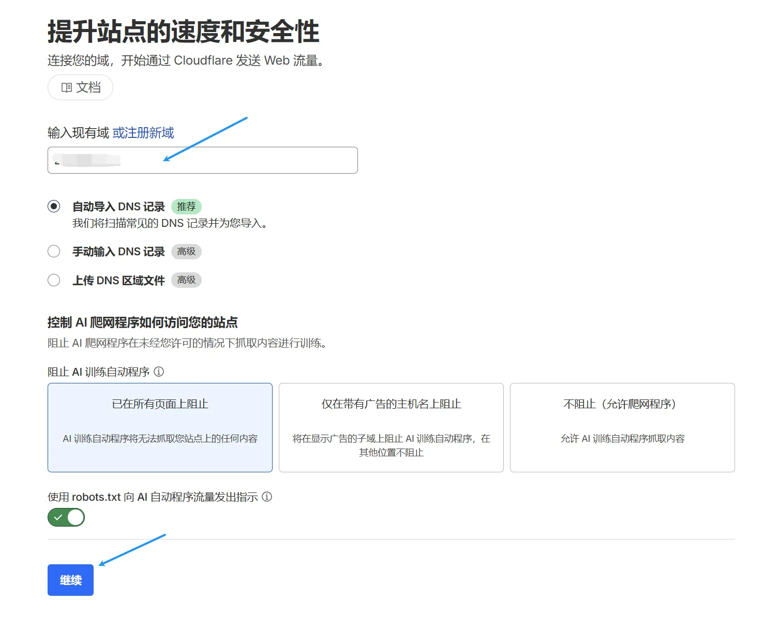Select the 自动导入 DNS 记录 radio button
This screenshot has height=617, width=780.
tap(54, 207)
